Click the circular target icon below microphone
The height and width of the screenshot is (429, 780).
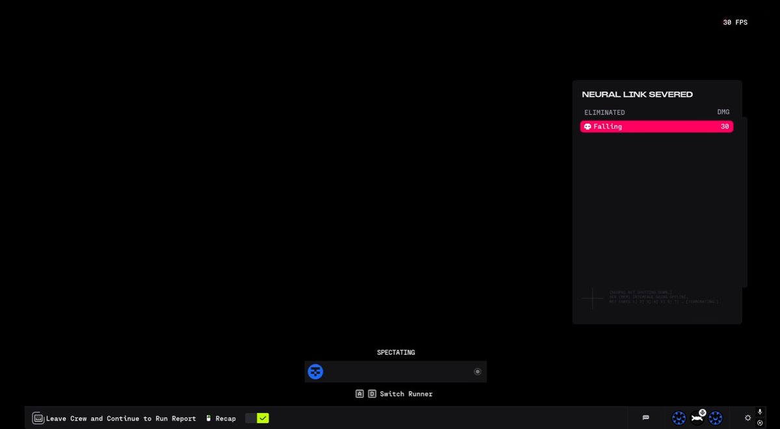click(760, 423)
